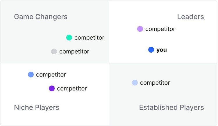Click the pale blue dot in Established Players
Screen dimensions: 218x126
pyautogui.click(x=135, y=83)
